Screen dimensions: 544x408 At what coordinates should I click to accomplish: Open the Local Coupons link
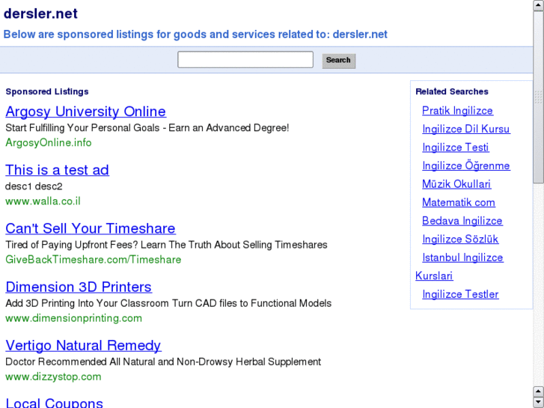pos(55,403)
